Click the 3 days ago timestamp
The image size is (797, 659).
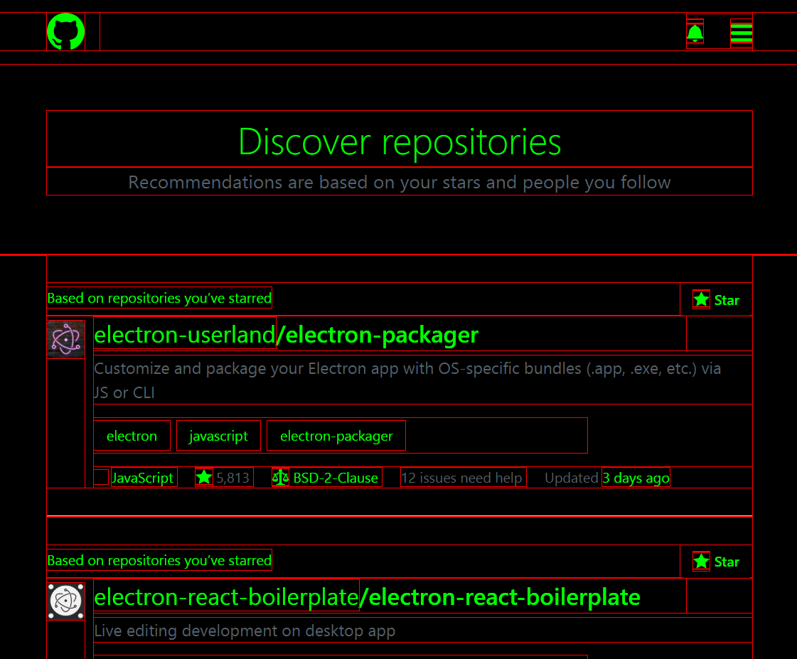pos(636,478)
